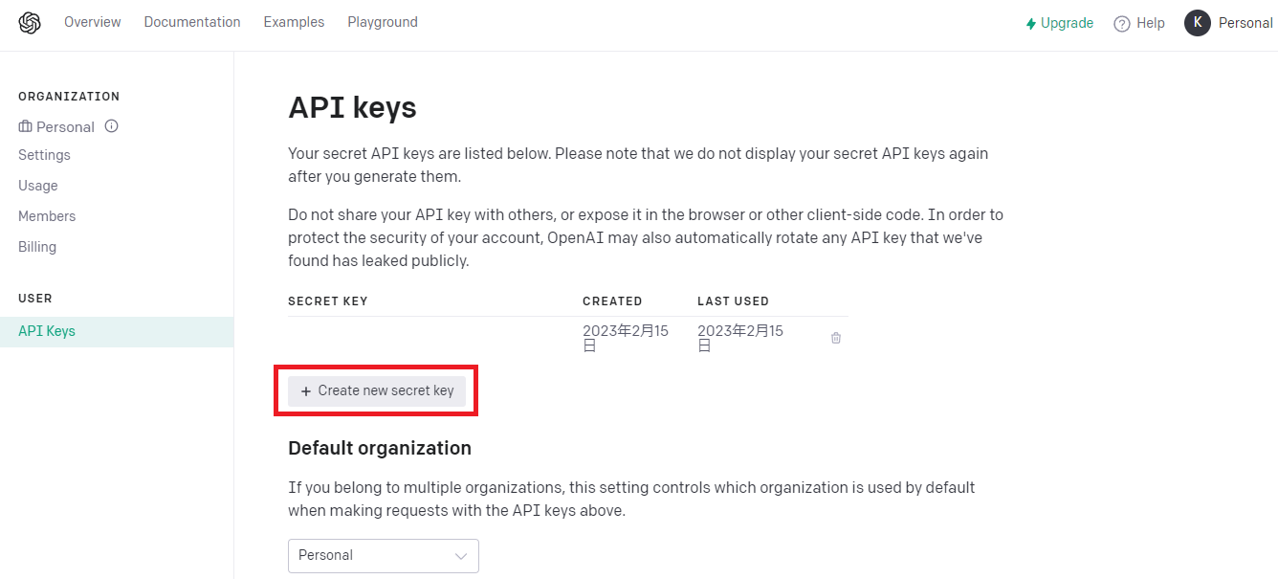Click the OpenAI logo icon
This screenshot has height=579, width=1278.
click(29, 22)
